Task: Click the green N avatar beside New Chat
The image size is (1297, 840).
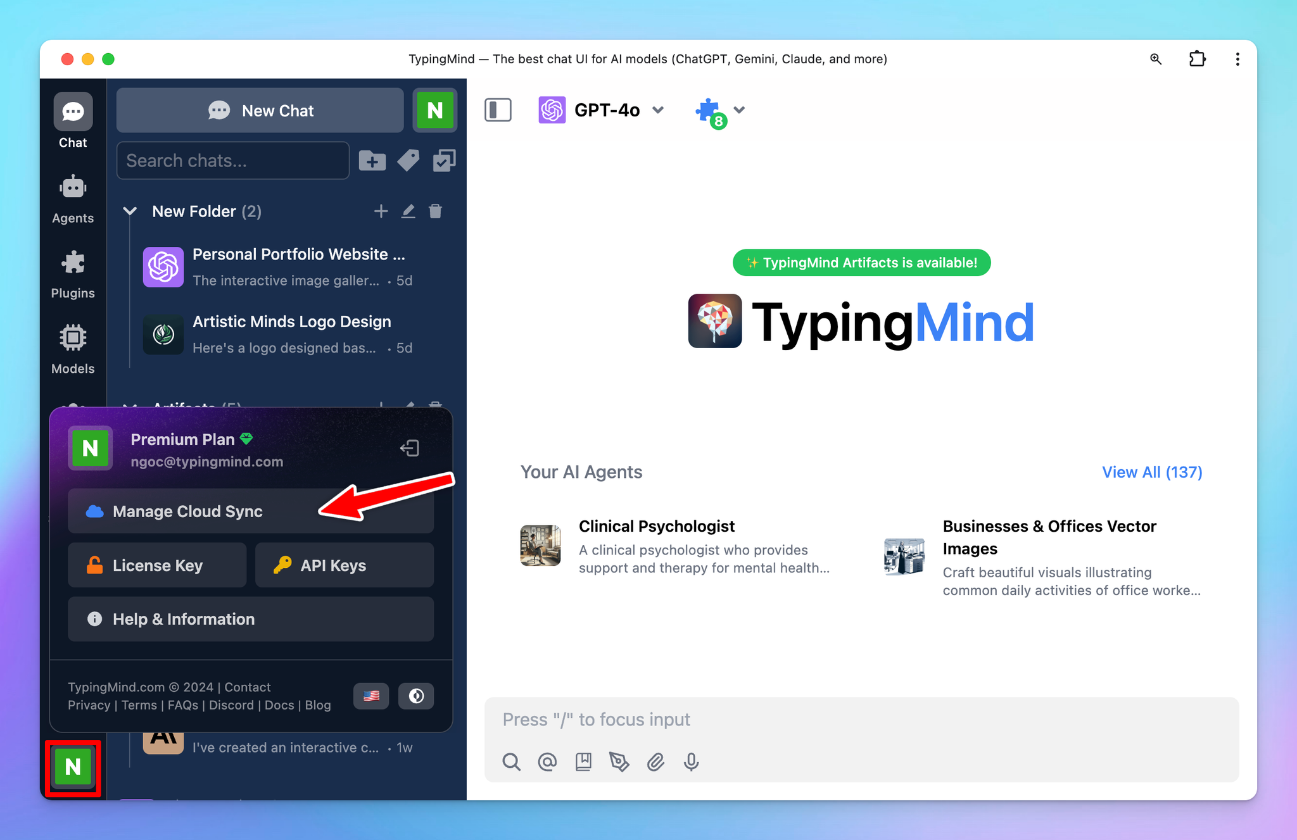Action: (434, 110)
